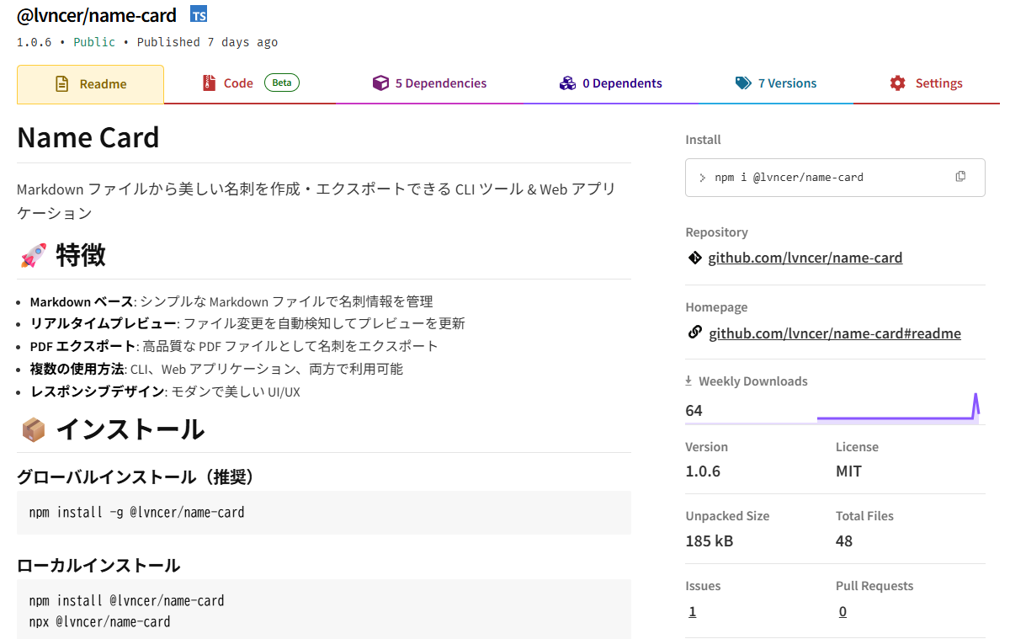Click the Readme document icon
The height and width of the screenshot is (639, 1010).
pos(62,84)
